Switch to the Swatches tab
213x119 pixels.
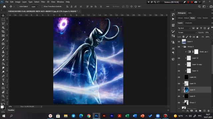205,18
